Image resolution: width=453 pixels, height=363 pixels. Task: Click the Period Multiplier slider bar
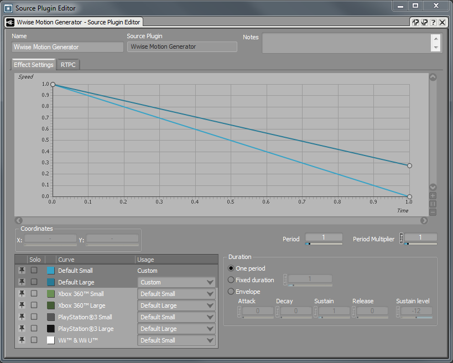coord(420,244)
